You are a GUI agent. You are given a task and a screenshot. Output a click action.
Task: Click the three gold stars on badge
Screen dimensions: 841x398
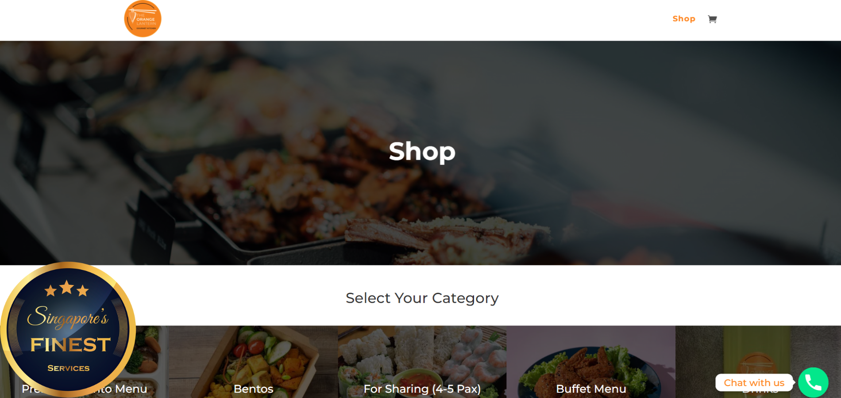point(67,288)
